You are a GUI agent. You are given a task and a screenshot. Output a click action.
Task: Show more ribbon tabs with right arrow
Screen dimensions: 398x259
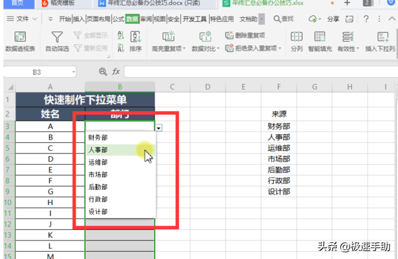[262, 19]
